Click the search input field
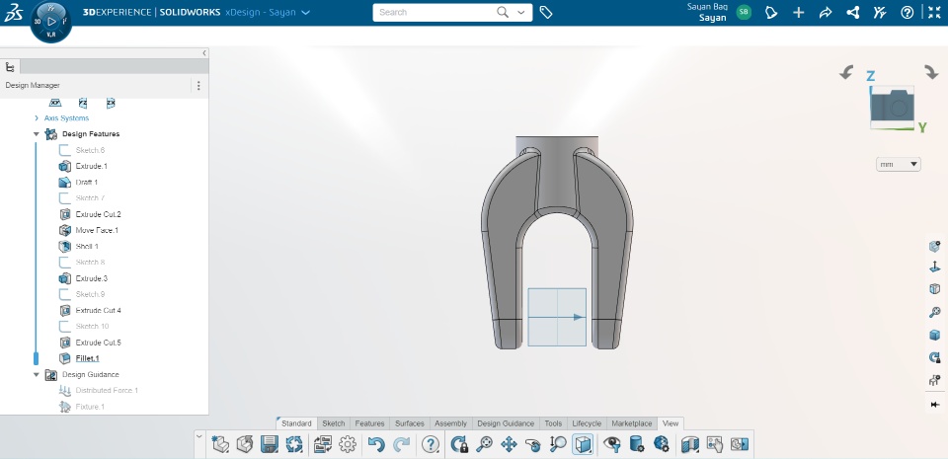This screenshot has height=459, width=948. click(434, 12)
